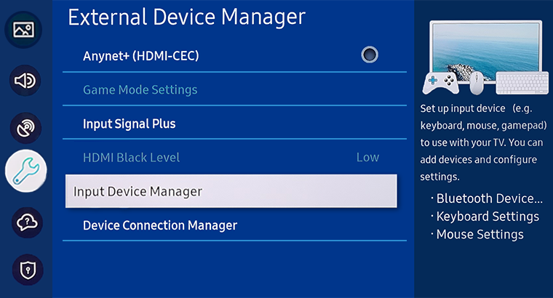This screenshot has height=298, width=553.
Task: Open Input Device Manager
Action: coord(231,191)
